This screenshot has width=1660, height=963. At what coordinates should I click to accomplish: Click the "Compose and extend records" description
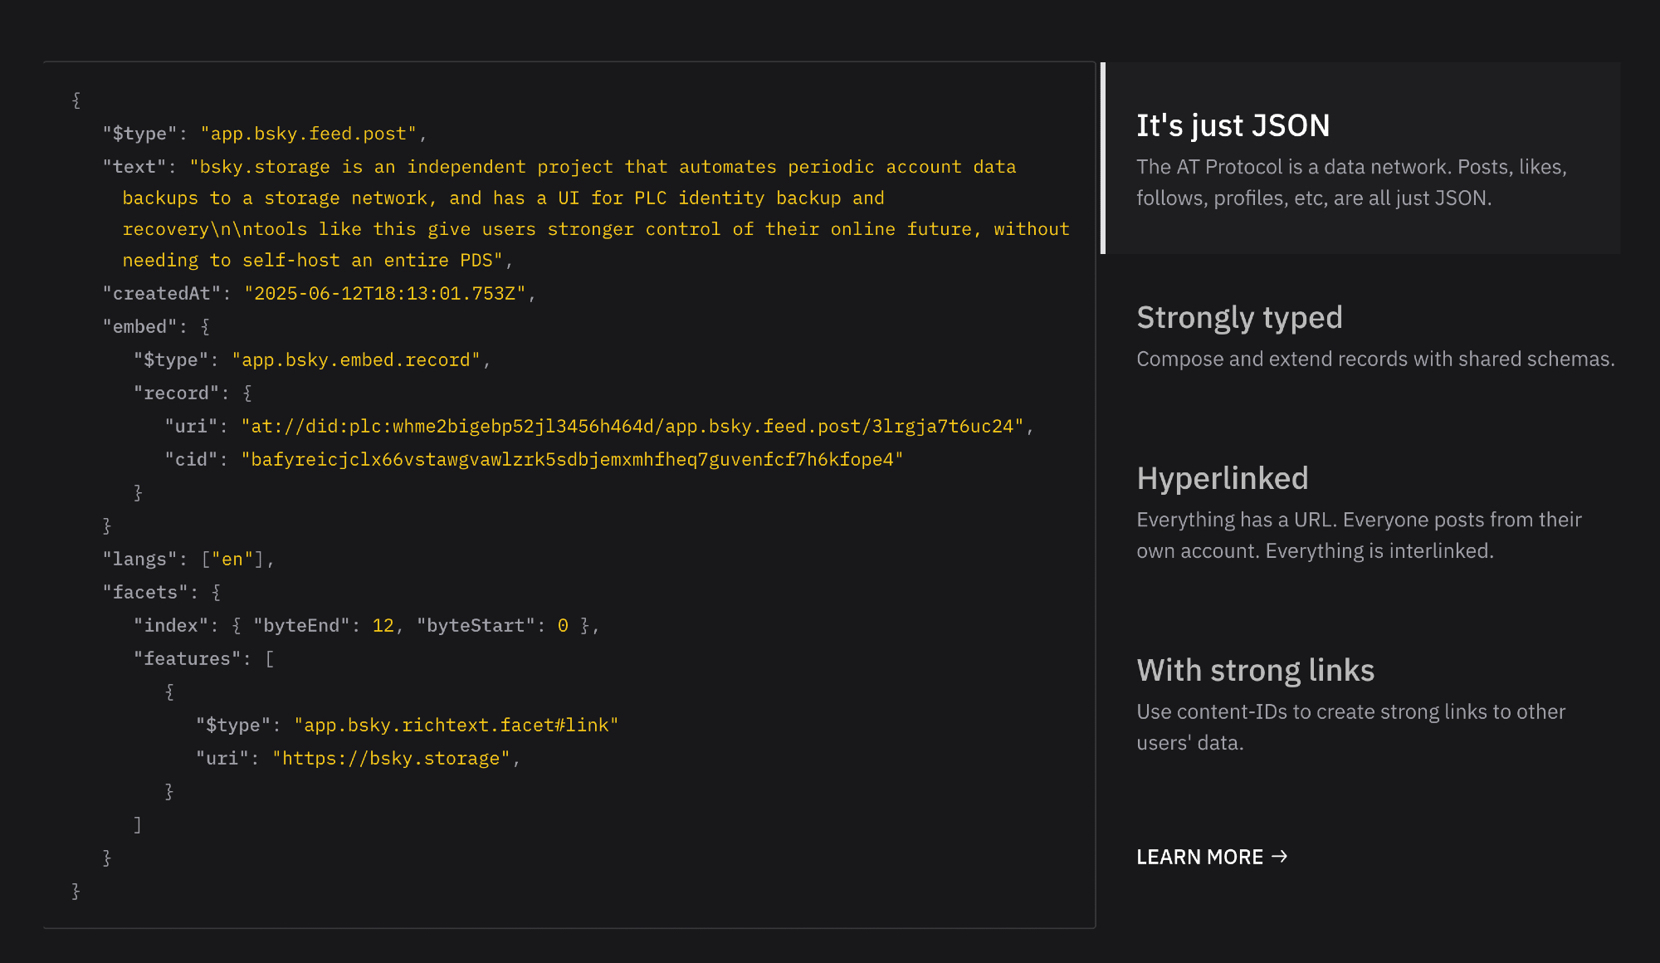[x=1374, y=359]
